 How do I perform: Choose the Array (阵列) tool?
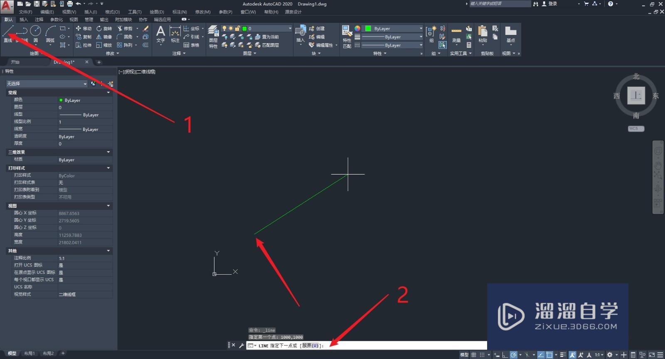coord(125,45)
